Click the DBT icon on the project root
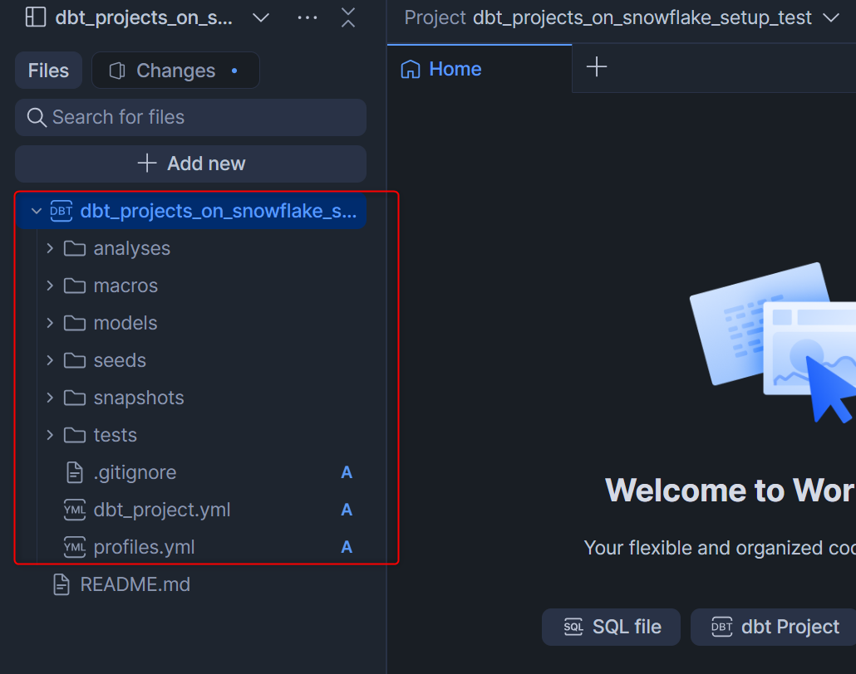This screenshot has width=856, height=674. pos(61,211)
